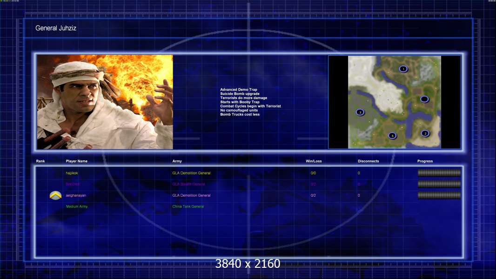Click the GLA Stealth General army entry
Screen dimensions: 496x279
point(188,184)
